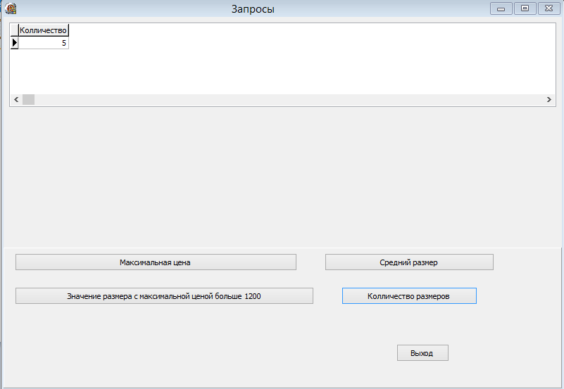Minimize the Запросы window

[501, 8]
